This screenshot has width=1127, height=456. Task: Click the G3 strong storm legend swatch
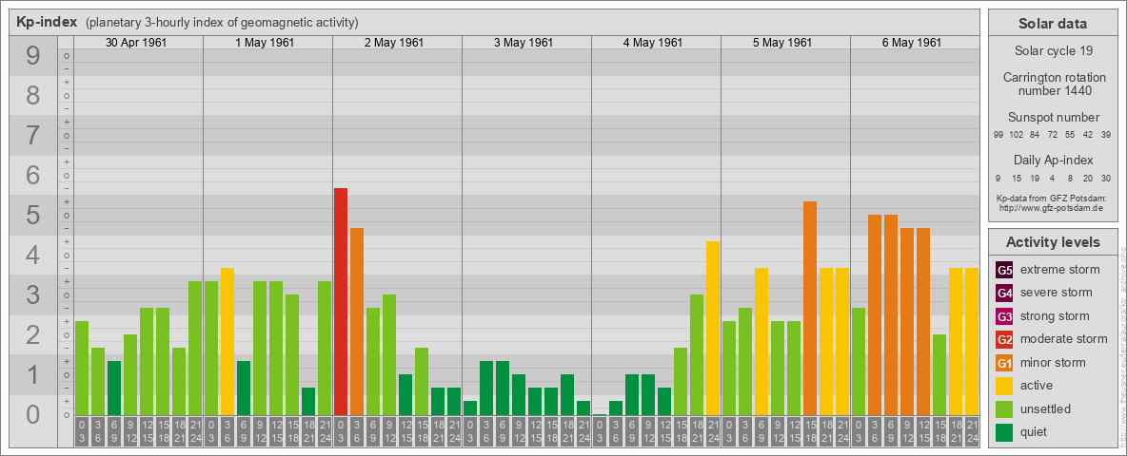[1004, 316]
